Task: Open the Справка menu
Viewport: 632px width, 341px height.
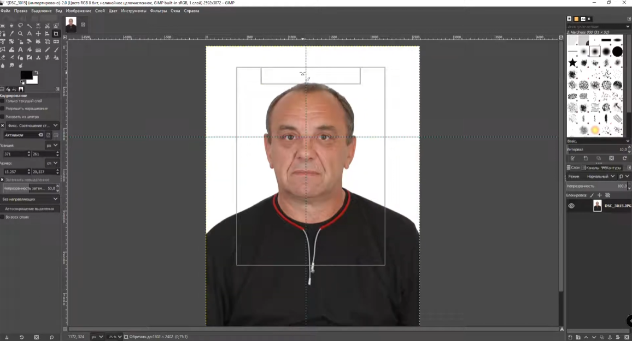Action: (191, 11)
